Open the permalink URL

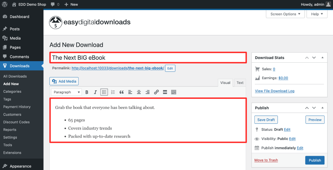[118, 68]
